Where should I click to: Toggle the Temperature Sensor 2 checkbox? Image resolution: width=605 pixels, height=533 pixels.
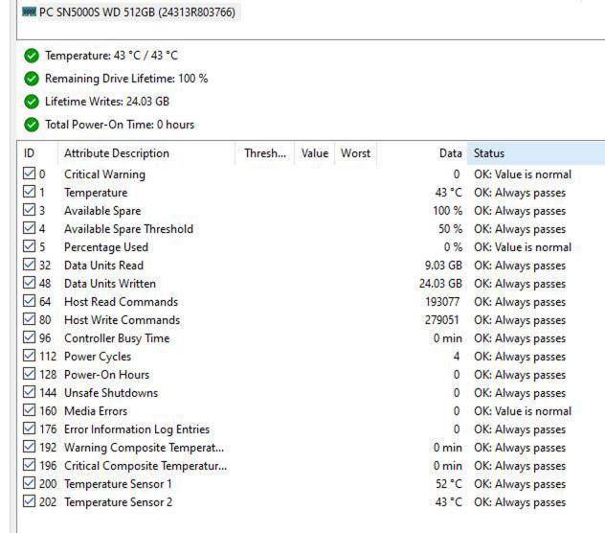(x=29, y=501)
